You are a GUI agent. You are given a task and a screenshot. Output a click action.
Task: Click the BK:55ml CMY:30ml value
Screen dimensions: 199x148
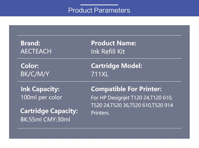click(45, 120)
